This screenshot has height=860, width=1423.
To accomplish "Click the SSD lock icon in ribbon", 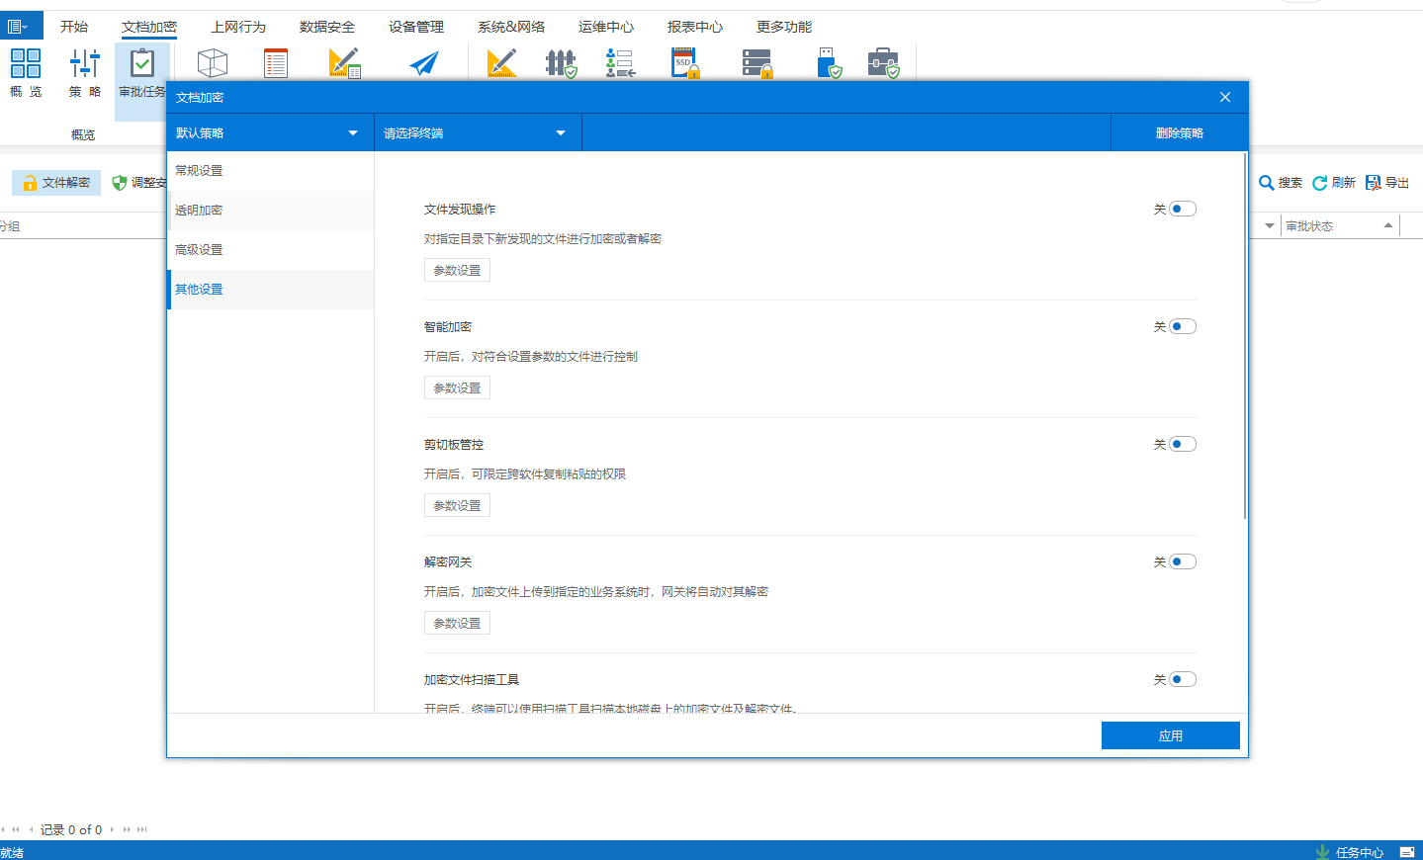I will (684, 64).
